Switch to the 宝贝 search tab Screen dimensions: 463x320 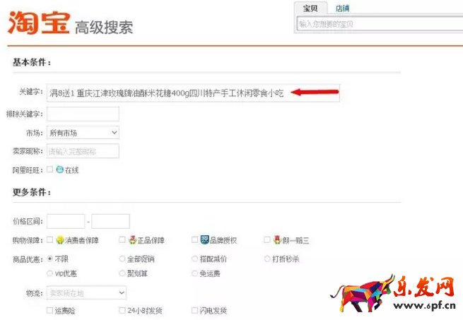click(310, 8)
